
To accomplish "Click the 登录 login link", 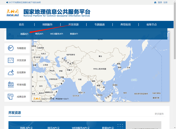I will click(160, 3).
